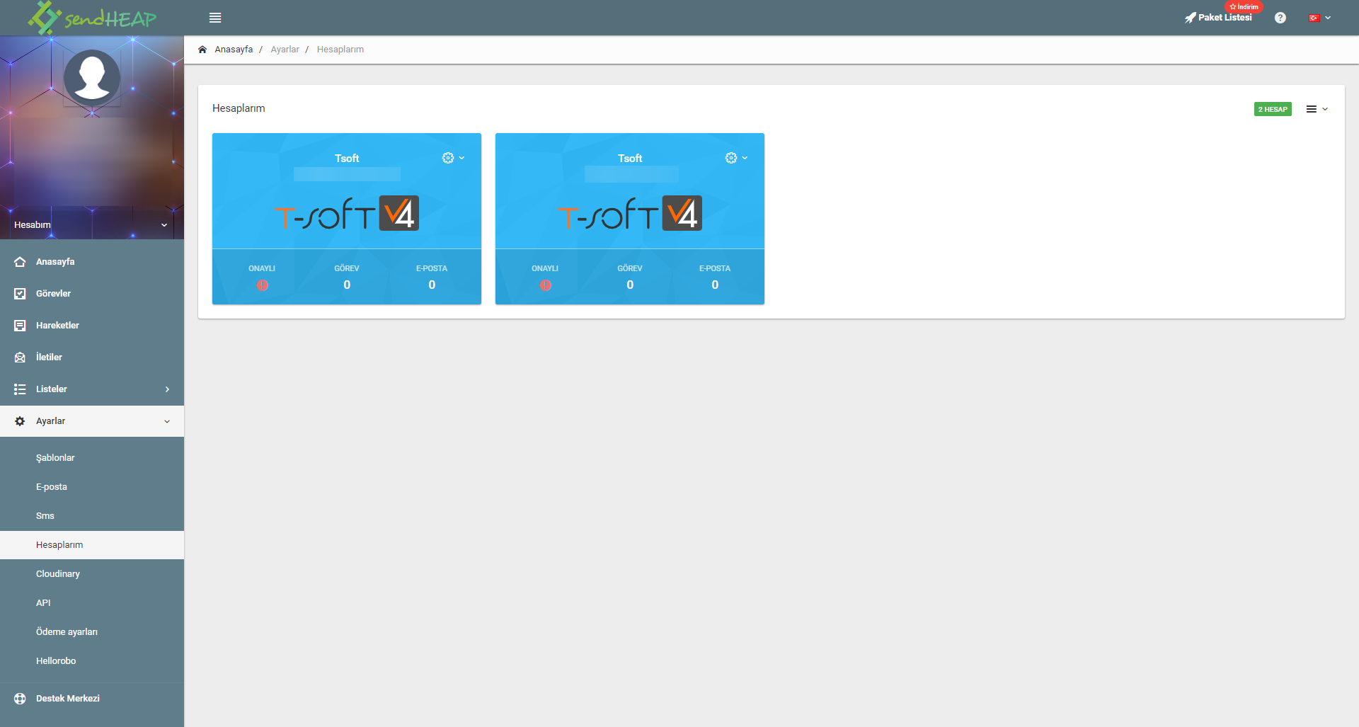This screenshot has width=1359, height=727.
Task: Click the first Tsoft card title
Action: click(x=347, y=159)
